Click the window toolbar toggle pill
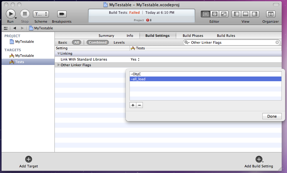Image resolution: width=287 pixels, height=173 pixels. click(276, 5)
